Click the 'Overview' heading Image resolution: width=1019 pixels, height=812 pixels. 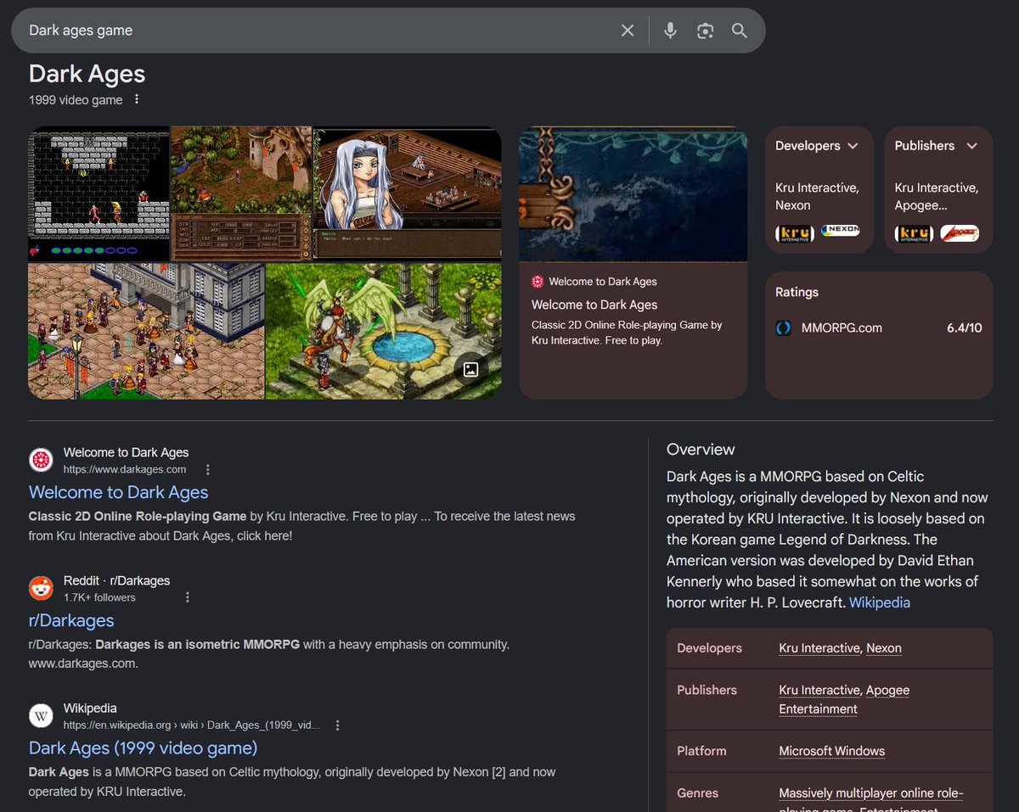click(x=701, y=450)
